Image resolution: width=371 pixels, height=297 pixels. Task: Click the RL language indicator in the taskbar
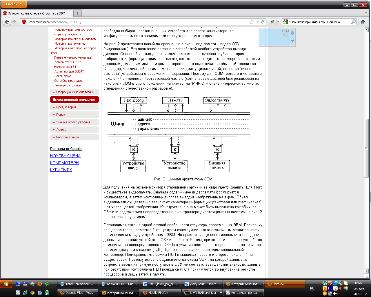pos(312,288)
